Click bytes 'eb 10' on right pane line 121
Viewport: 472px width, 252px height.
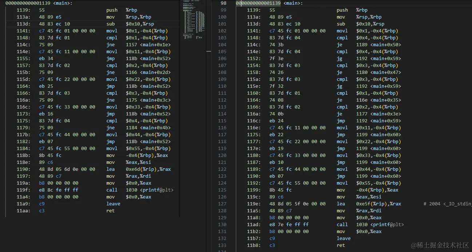pyautogui.click(x=276, y=162)
